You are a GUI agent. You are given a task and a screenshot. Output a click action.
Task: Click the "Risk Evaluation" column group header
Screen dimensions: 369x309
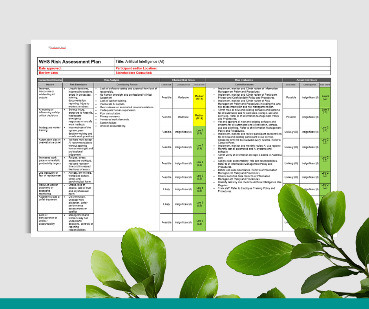tap(244, 80)
